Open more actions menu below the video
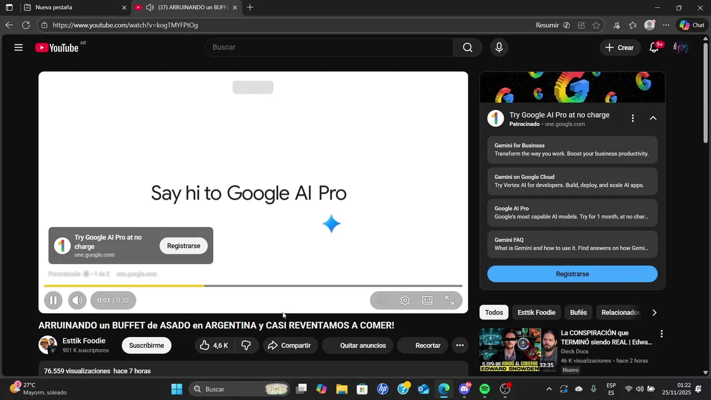Screen dimensions: 711x400 [460, 346]
